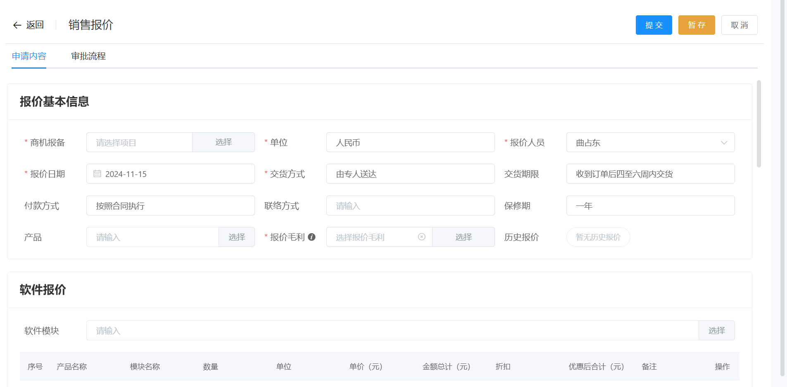Select the 申请内容 tab

point(29,56)
